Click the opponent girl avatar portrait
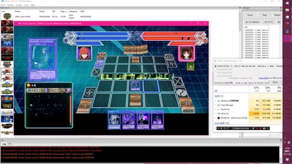This screenshot has height=164, width=292. [x=187, y=53]
